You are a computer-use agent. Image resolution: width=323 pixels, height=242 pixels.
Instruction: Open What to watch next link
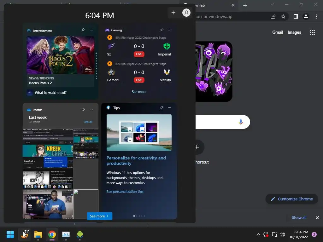51,93
